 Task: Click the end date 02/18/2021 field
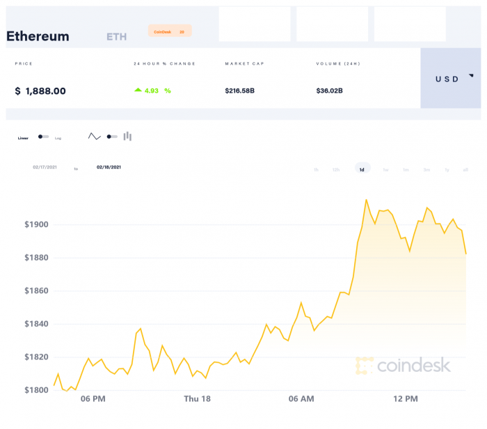click(x=109, y=167)
